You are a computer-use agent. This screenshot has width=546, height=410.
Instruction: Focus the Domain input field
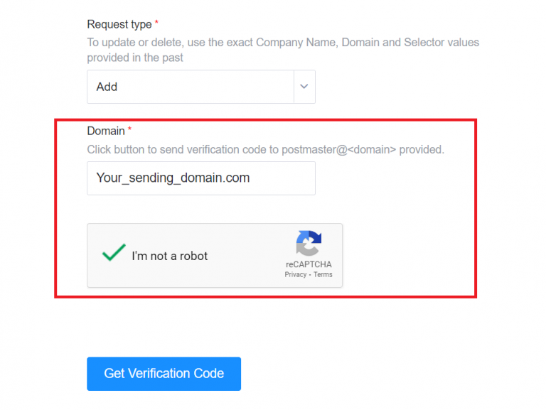(201, 178)
